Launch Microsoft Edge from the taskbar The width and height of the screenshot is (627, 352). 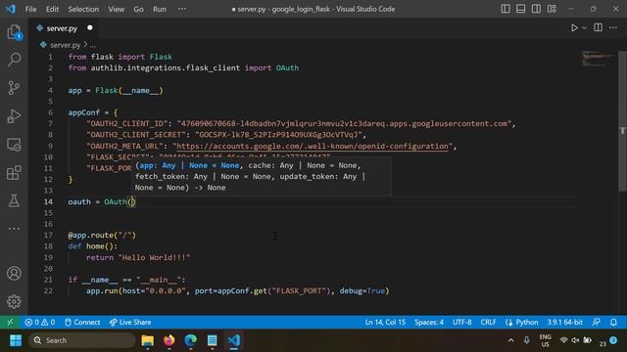click(x=191, y=340)
